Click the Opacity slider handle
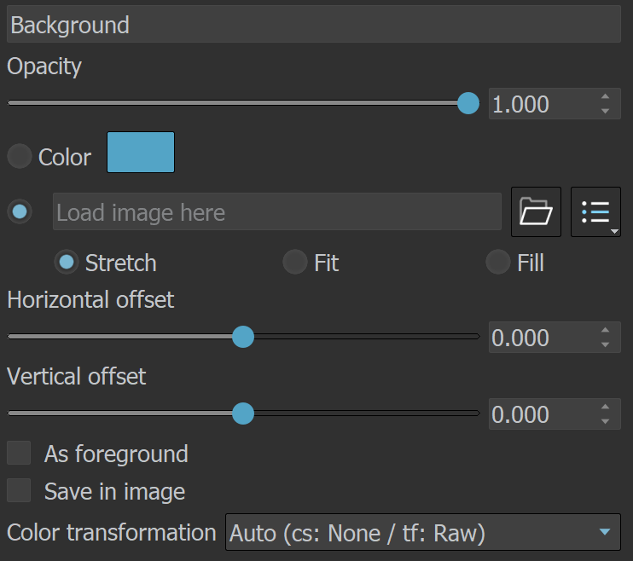 click(x=468, y=103)
